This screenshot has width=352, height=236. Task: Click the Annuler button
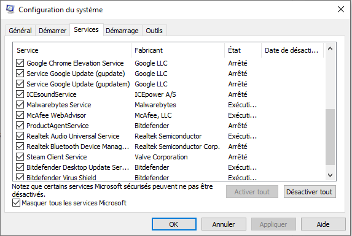click(x=224, y=224)
